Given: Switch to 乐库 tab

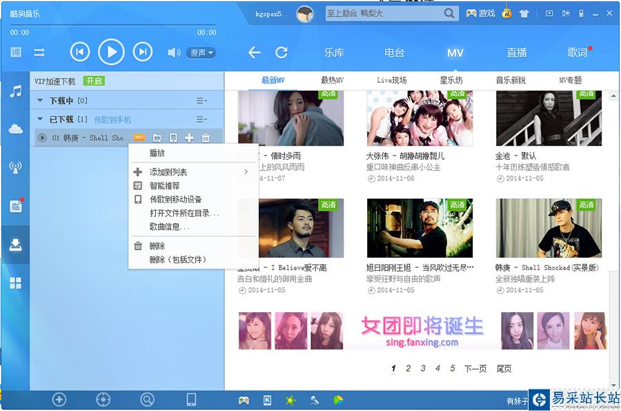Looking at the screenshot, I should tap(334, 52).
